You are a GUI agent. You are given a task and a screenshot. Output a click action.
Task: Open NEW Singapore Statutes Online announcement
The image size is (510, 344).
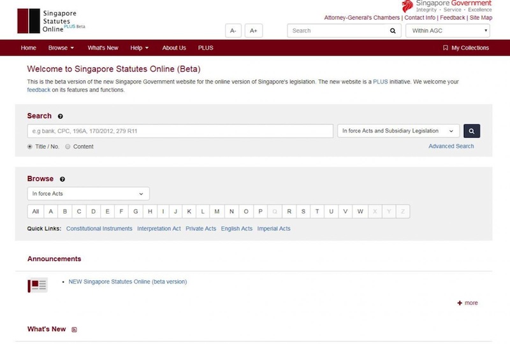coord(127,282)
